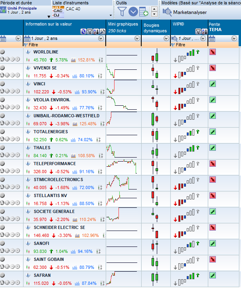This screenshot has height=288, width=241.
Task: Click the hammer settings icon in Information sur la valeur header
Action: tap(102, 32)
